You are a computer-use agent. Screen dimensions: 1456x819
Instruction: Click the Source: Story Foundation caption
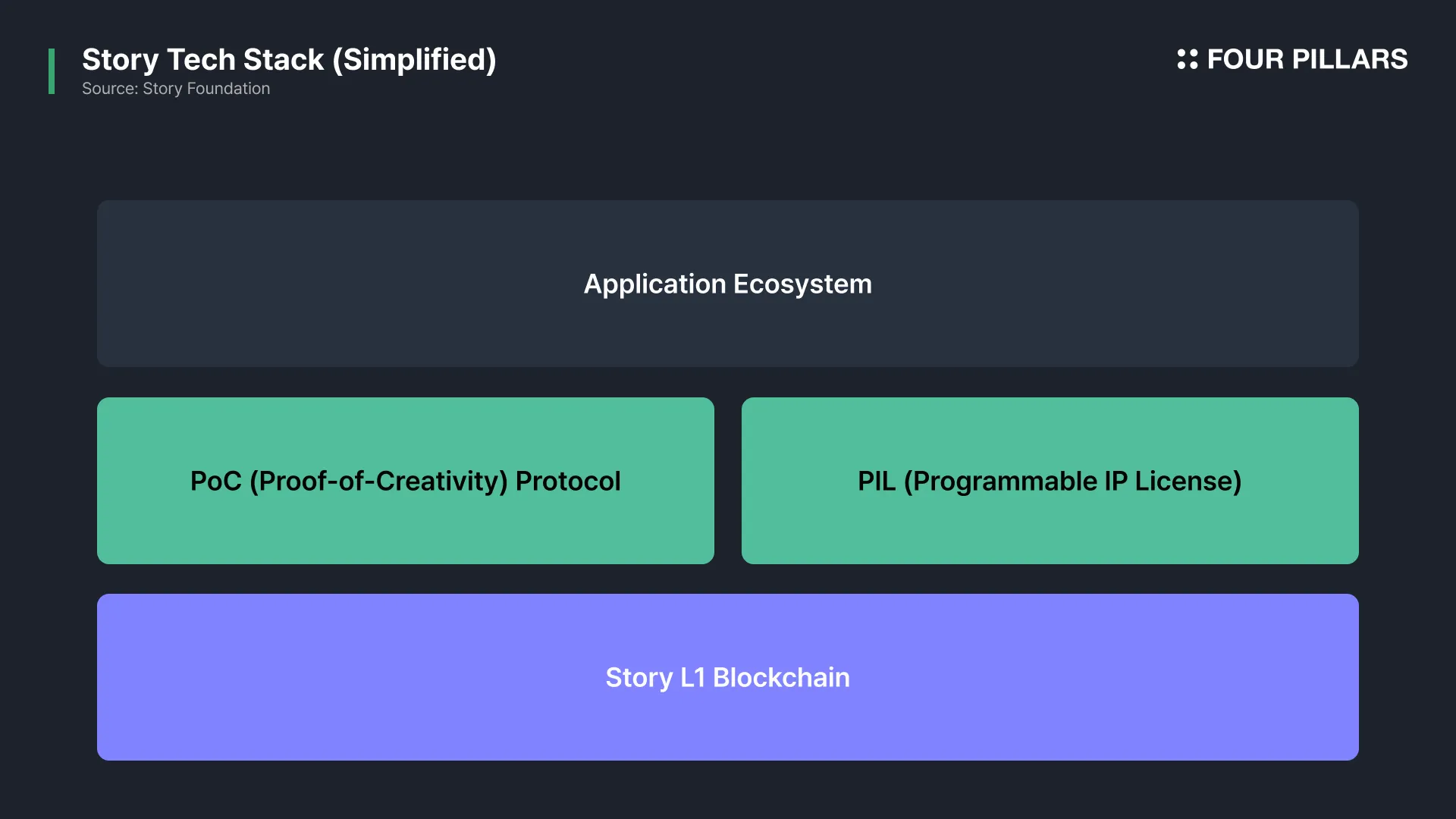click(176, 89)
